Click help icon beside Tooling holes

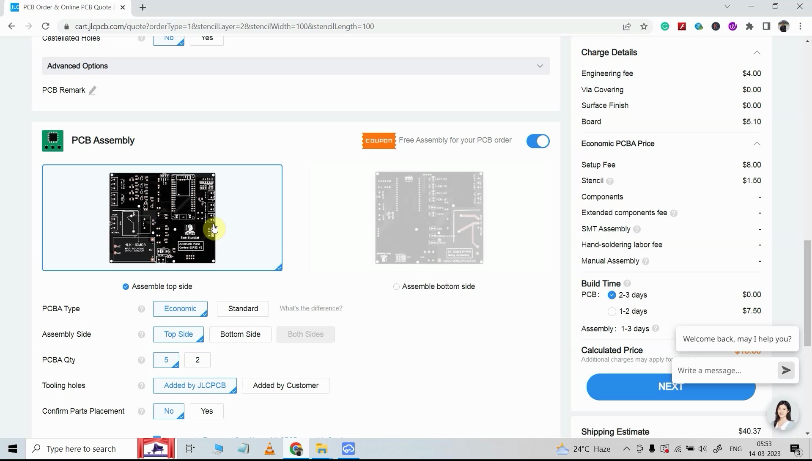tap(141, 386)
